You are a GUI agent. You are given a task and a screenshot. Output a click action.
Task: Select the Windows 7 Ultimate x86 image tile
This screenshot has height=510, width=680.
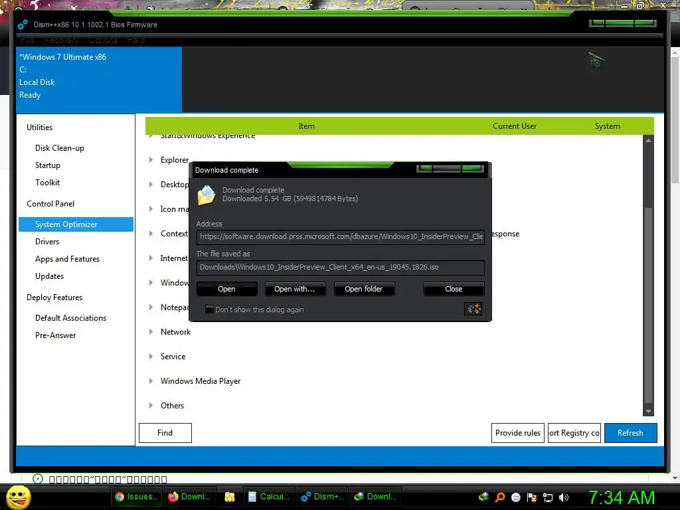click(100, 80)
